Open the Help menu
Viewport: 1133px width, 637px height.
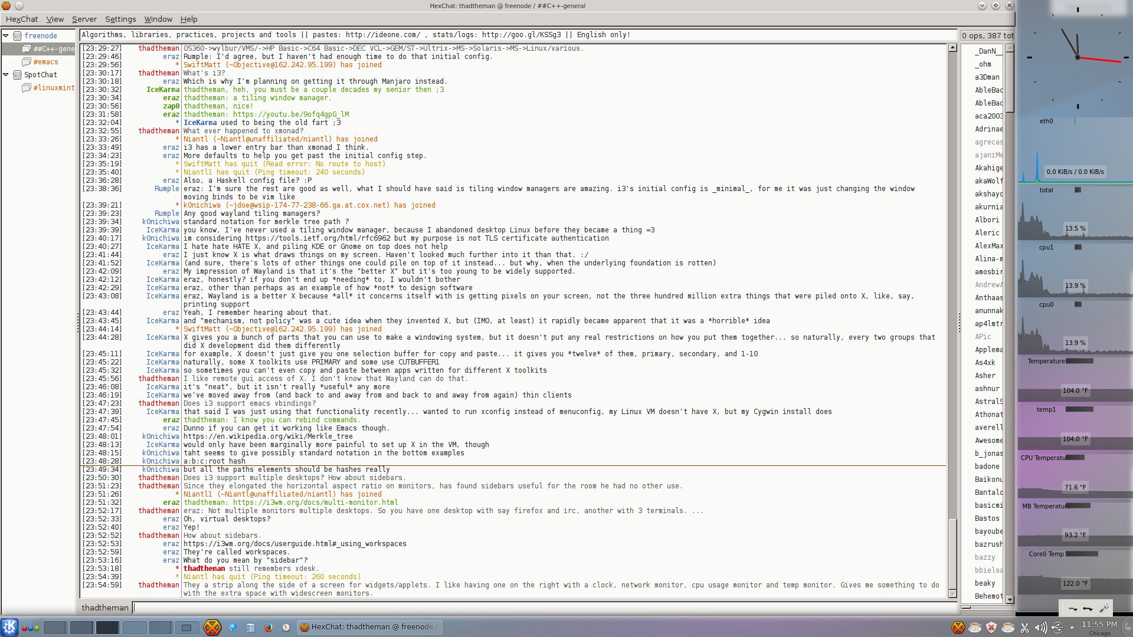click(x=189, y=19)
